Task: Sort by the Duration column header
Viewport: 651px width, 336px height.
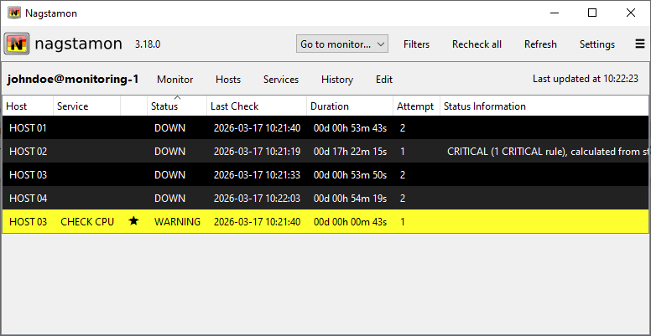Action: coord(330,106)
